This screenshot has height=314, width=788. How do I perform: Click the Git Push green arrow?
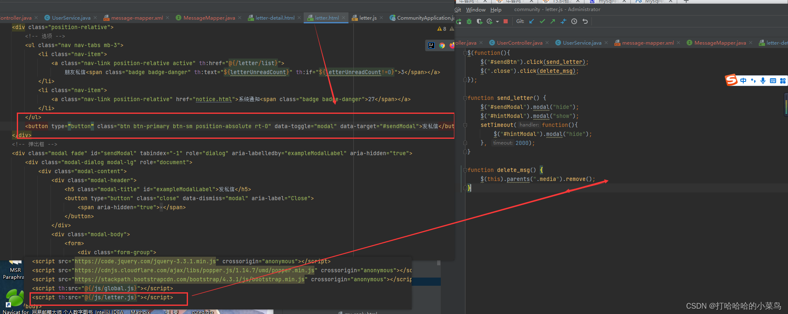coord(553,21)
